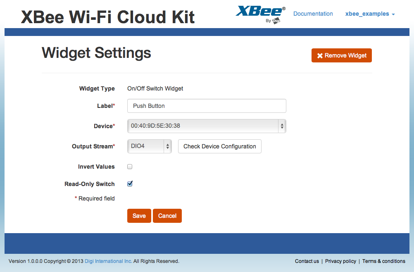The width and height of the screenshot is (414, 272).
Task: Open the Terms & conditions link
Action: tap(384, 261)
